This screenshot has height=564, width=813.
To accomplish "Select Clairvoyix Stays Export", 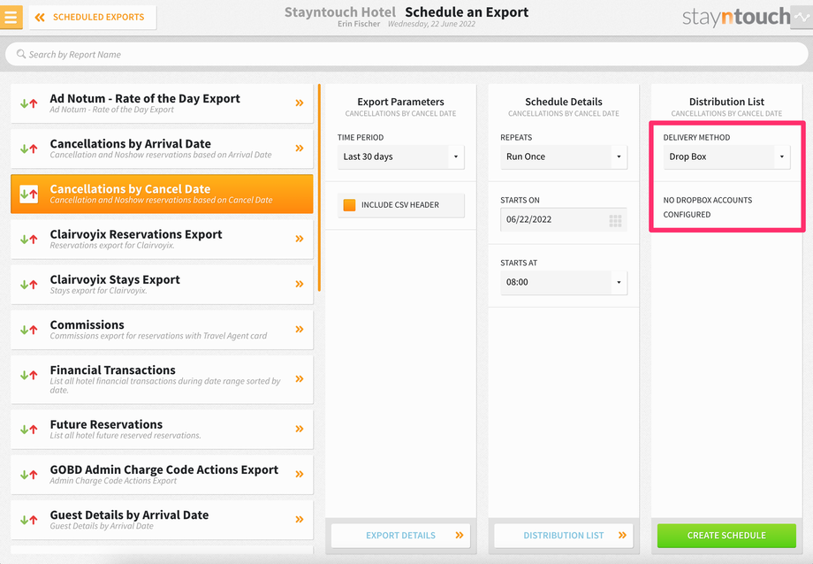I will (162, 285).
